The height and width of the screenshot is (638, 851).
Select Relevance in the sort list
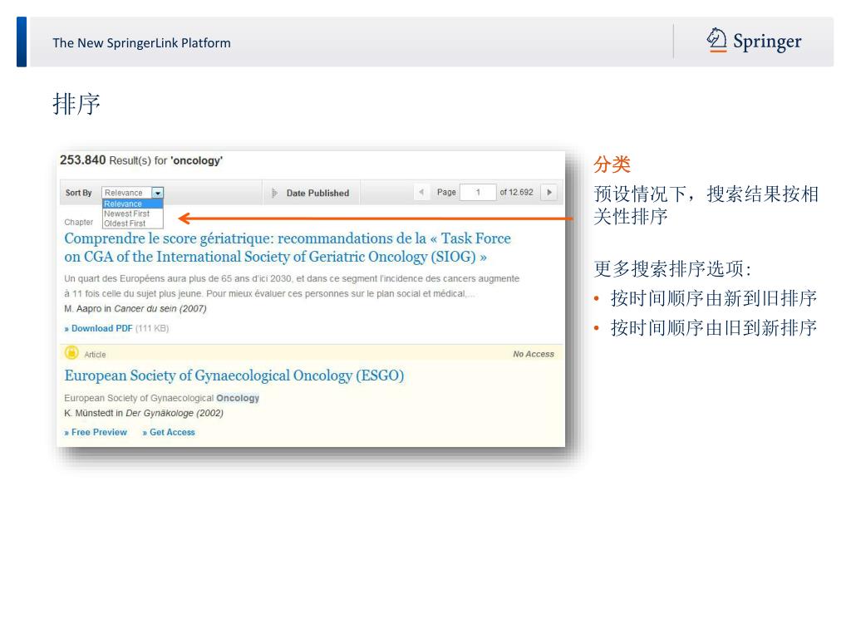pyautogui.click(x=132, y=204)
